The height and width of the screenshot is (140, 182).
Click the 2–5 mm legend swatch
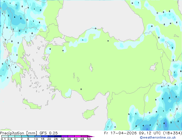[25, 136]
